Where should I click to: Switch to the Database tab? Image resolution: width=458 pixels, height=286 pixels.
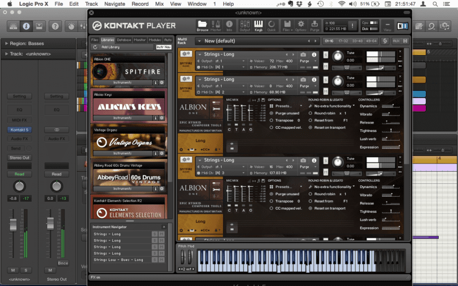coord(124,40)
